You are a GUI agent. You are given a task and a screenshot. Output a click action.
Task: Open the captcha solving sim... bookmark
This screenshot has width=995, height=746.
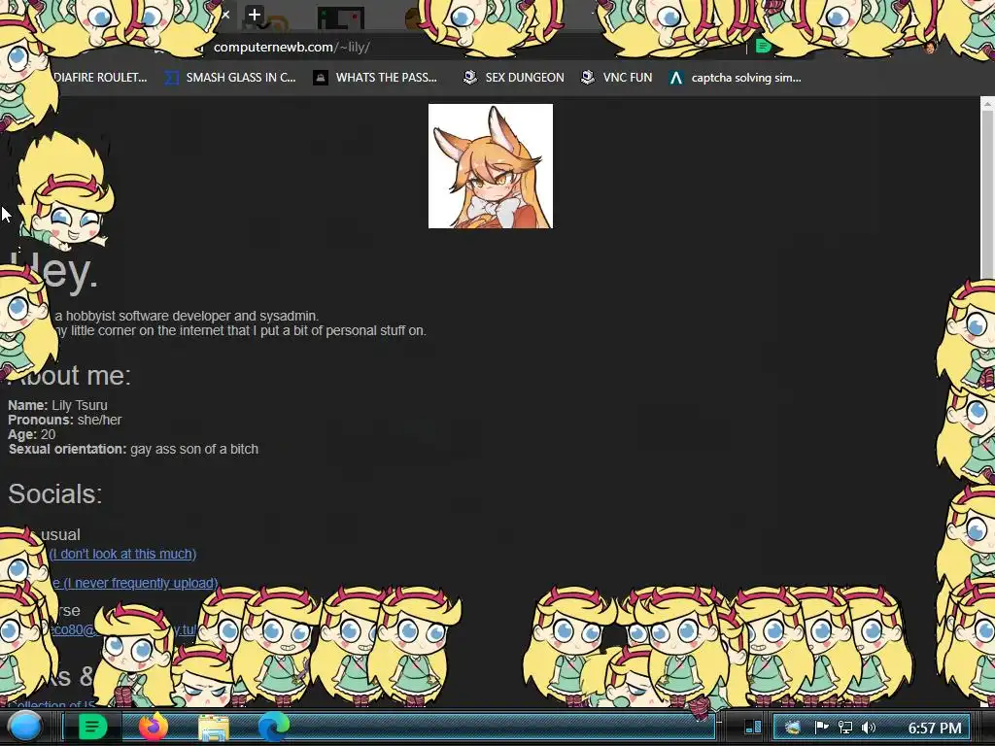(735, 78)
